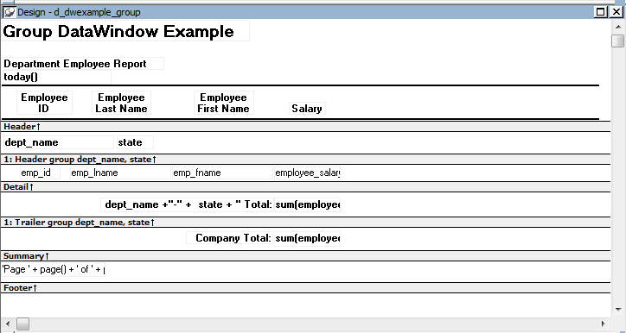Select the today() computed field
The image size is (626, 333).
(57, 77)
